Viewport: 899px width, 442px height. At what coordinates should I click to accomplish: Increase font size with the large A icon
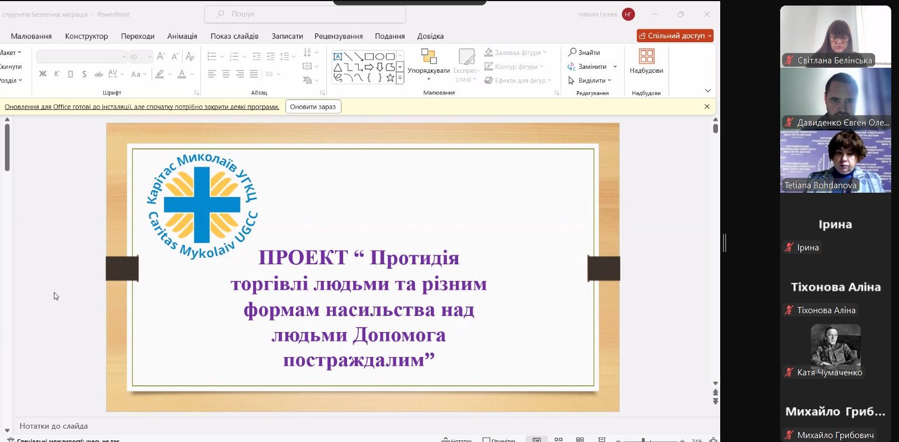coord(161,56)
